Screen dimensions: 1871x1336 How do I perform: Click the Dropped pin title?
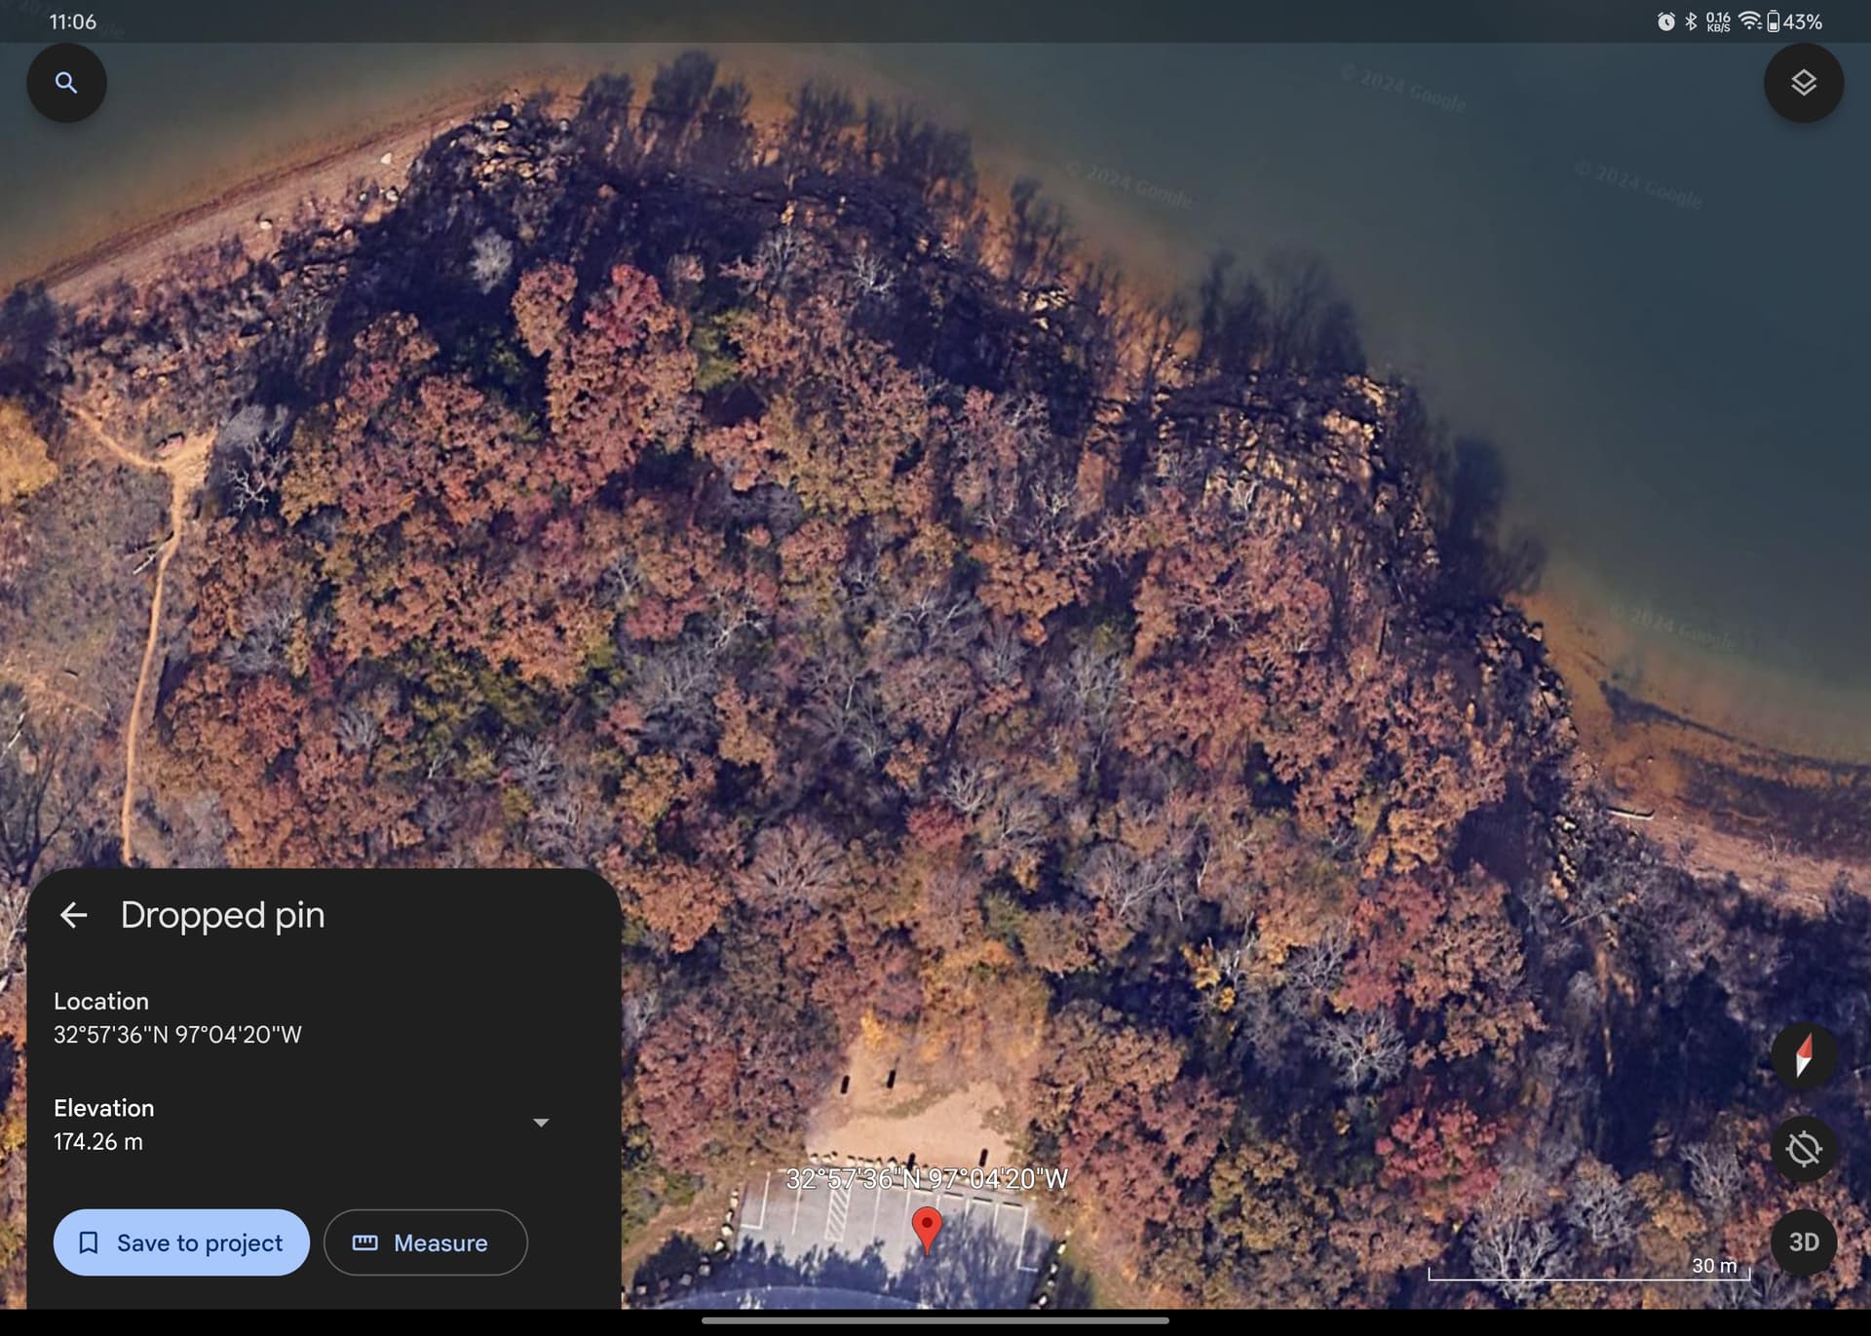pos(222,915)
